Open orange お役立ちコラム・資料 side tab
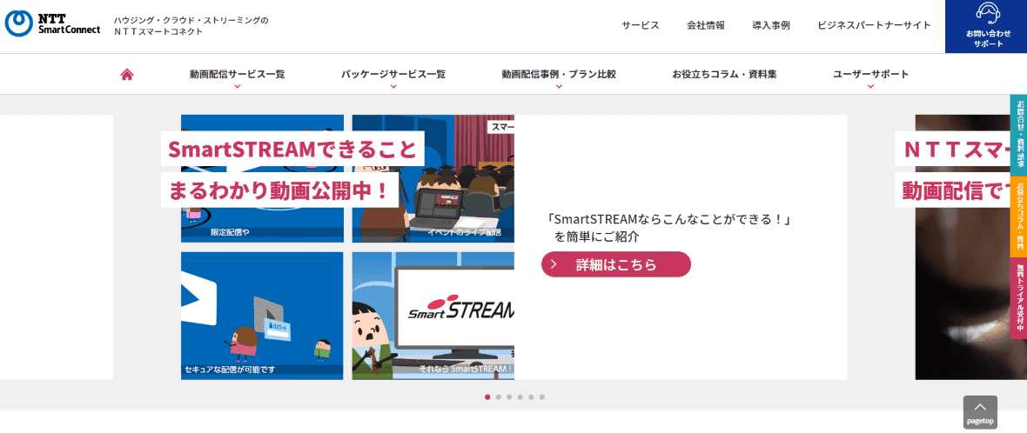 pyautogui.click(x=1018, y=216)
